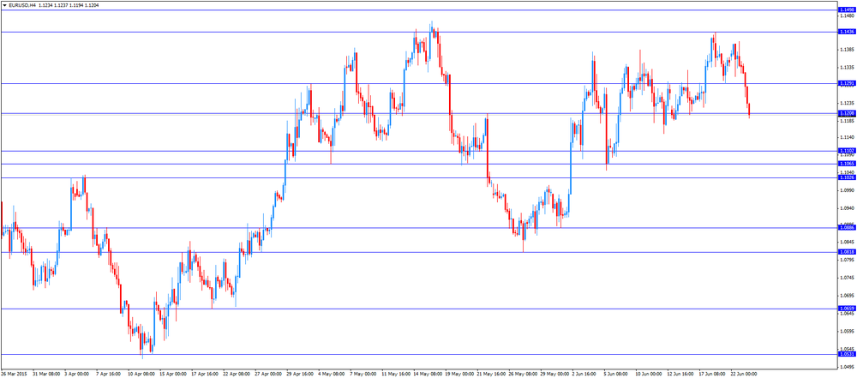Click the 10 Jun 00:00 time label
The image size is (857, 378).
(650, 375)
